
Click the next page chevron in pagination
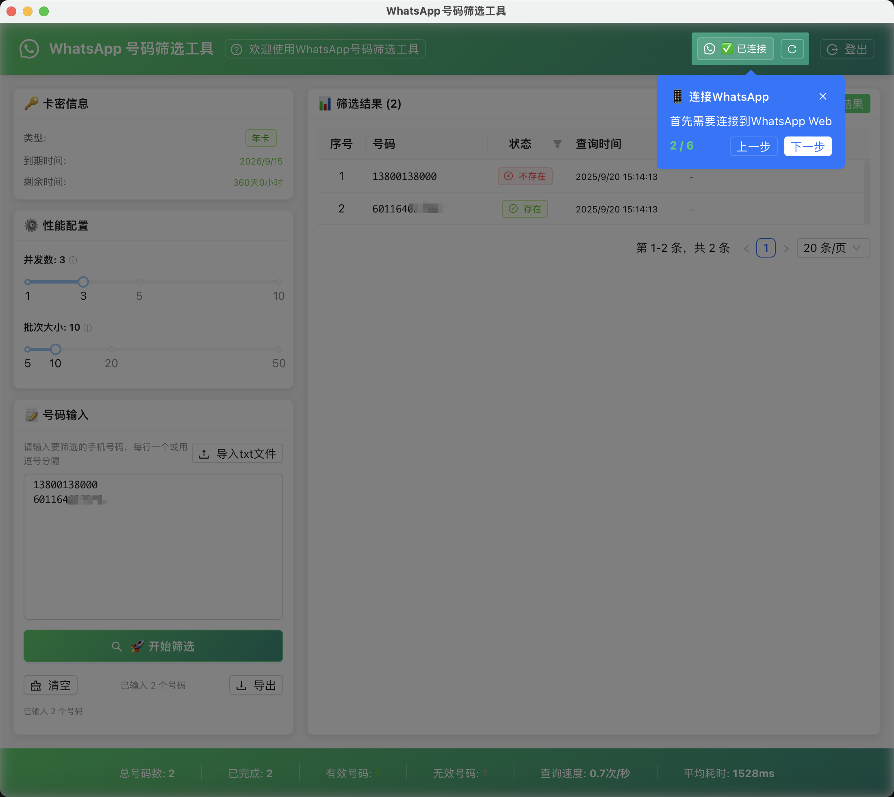pos(786,248)
